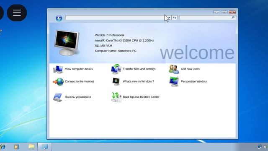
Task: Open Internet Explorer from the taskbar
Action: (3, 147)
